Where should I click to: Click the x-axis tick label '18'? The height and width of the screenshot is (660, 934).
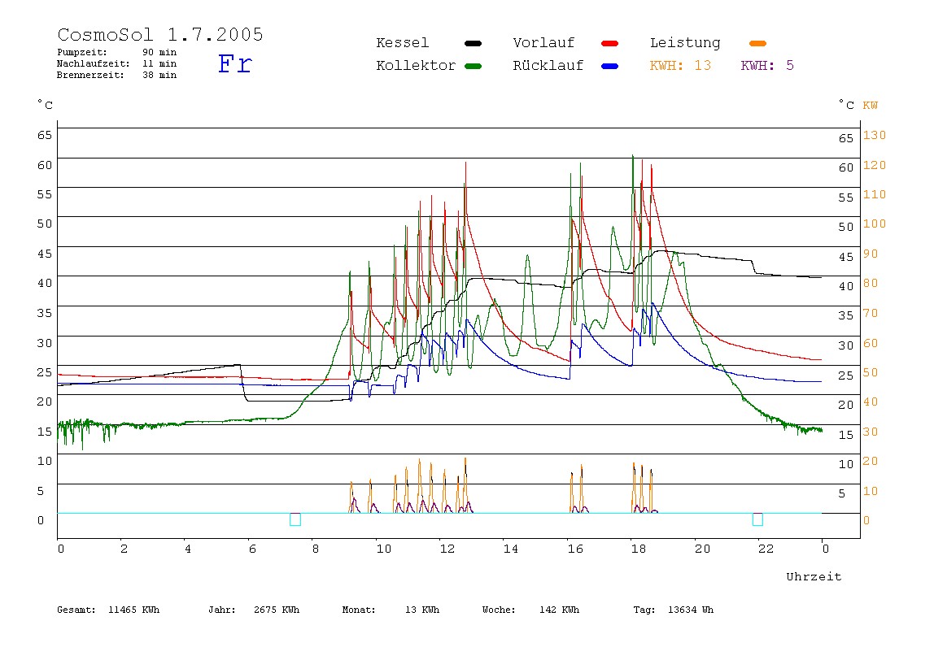pos(639,549)
